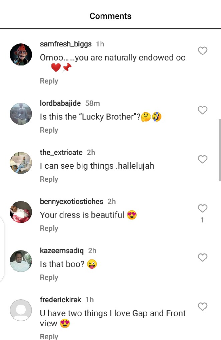Tap frederickirek's default avatar icon
This screenshot has height=340, width=221.
(x=21, y=310)
